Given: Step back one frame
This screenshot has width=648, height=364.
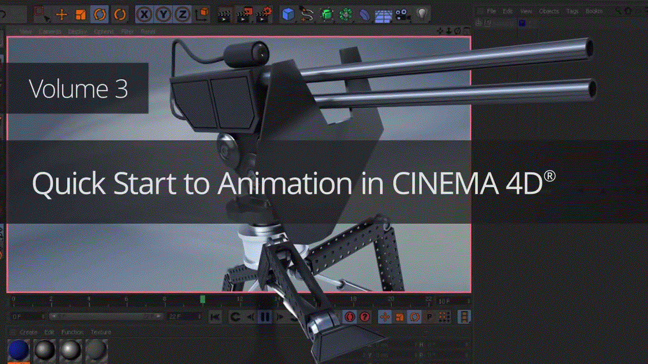Looking at the screenshot, I should [x=250, y=317].
